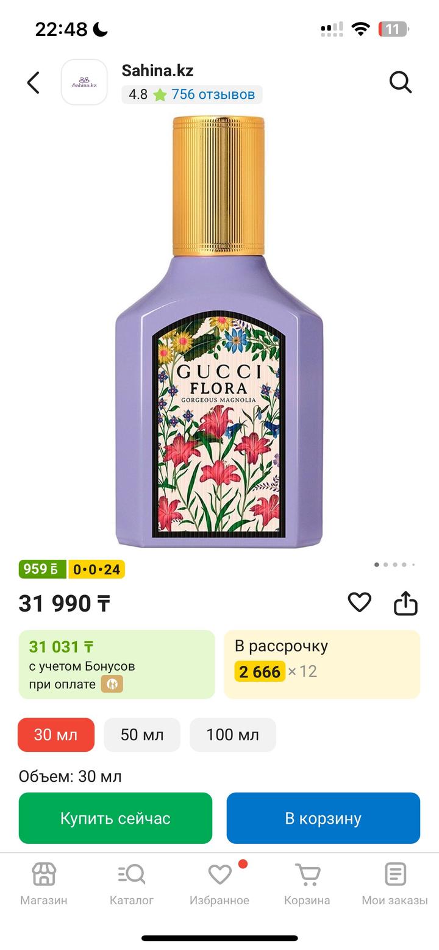The image size is (439, 950).
Task: Select the 30 мл volume option
Action: coord(56,735)
